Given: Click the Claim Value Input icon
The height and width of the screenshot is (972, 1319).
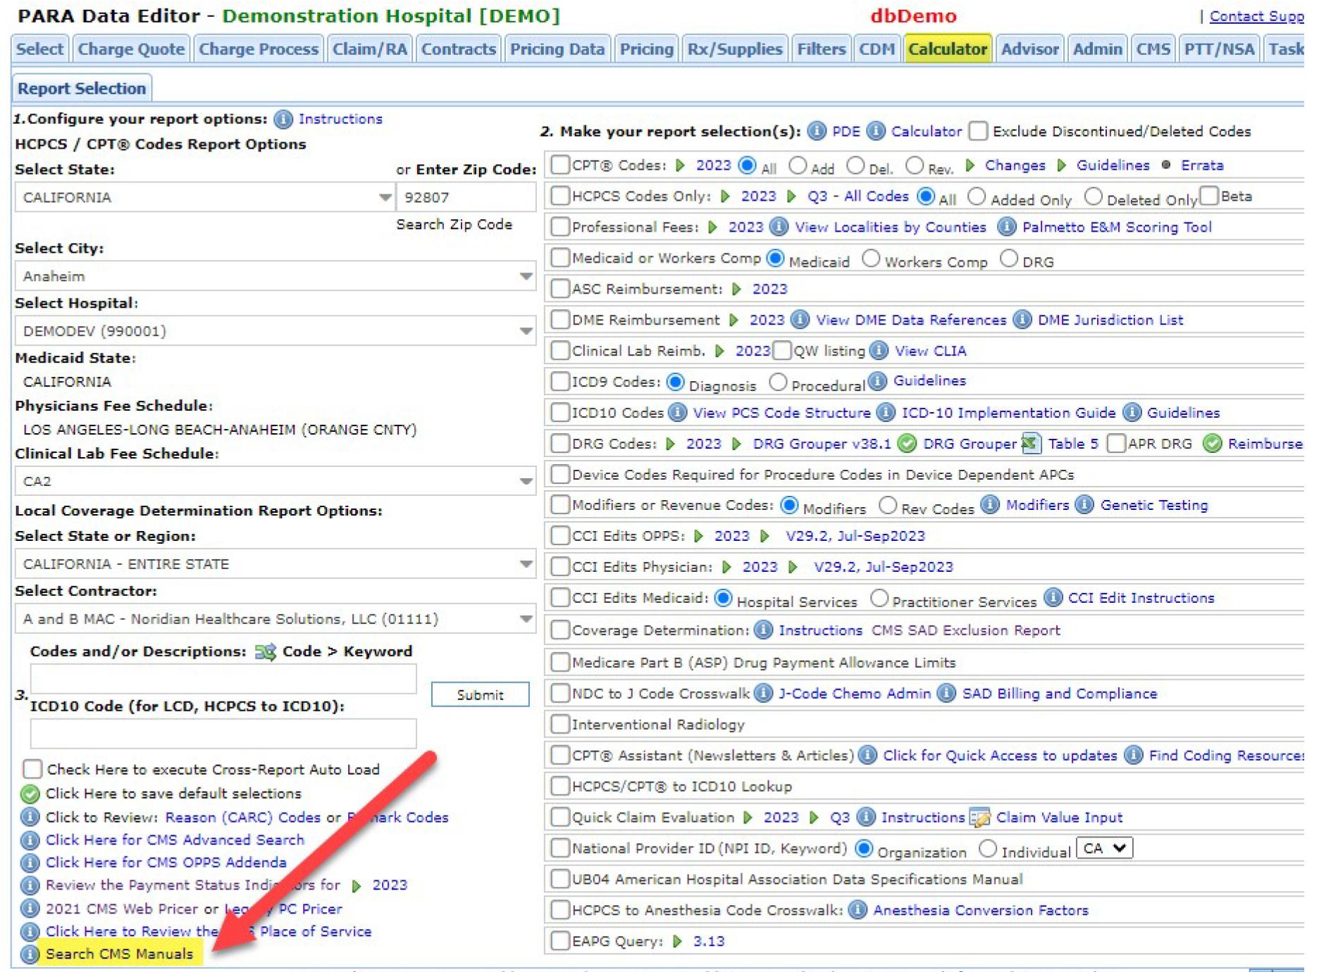Looking at the screenshot, I should point(979,818).
